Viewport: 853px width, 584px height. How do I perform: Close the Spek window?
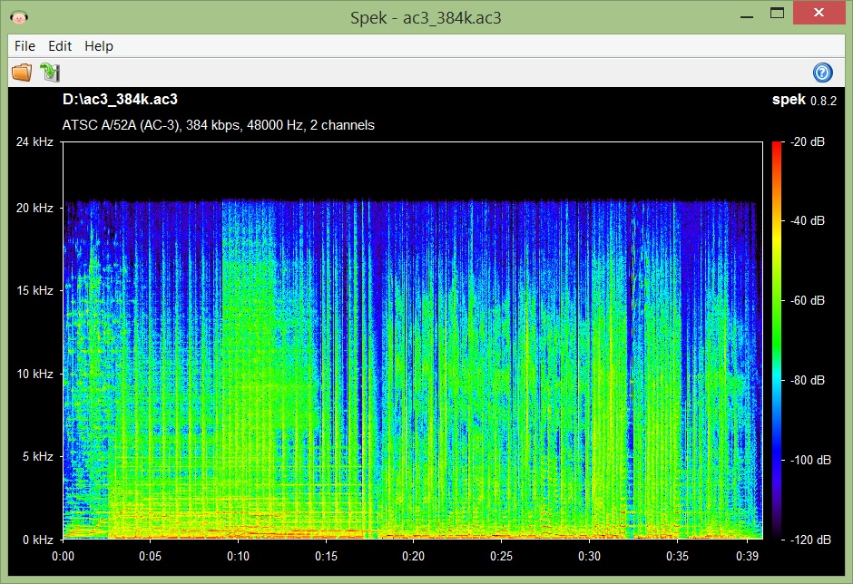pyautogui.click(x=819, y=14)
